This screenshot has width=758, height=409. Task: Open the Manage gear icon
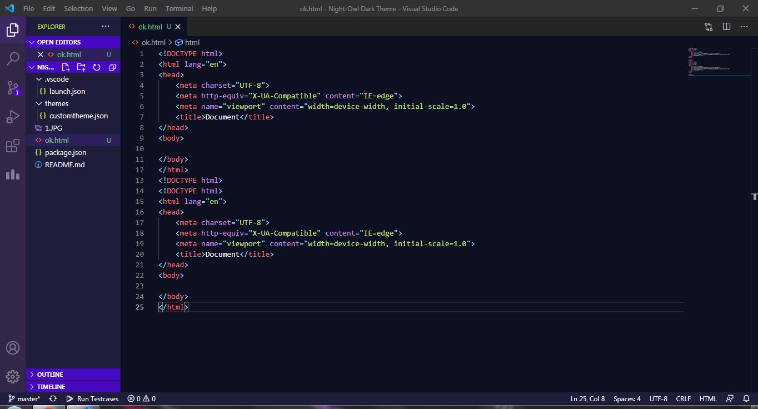pos(13,377)
